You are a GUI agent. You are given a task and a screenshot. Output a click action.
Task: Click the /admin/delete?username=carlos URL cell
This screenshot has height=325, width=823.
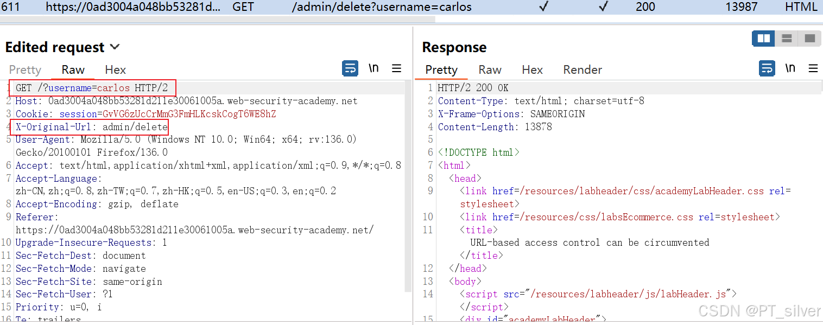[382, 7]
